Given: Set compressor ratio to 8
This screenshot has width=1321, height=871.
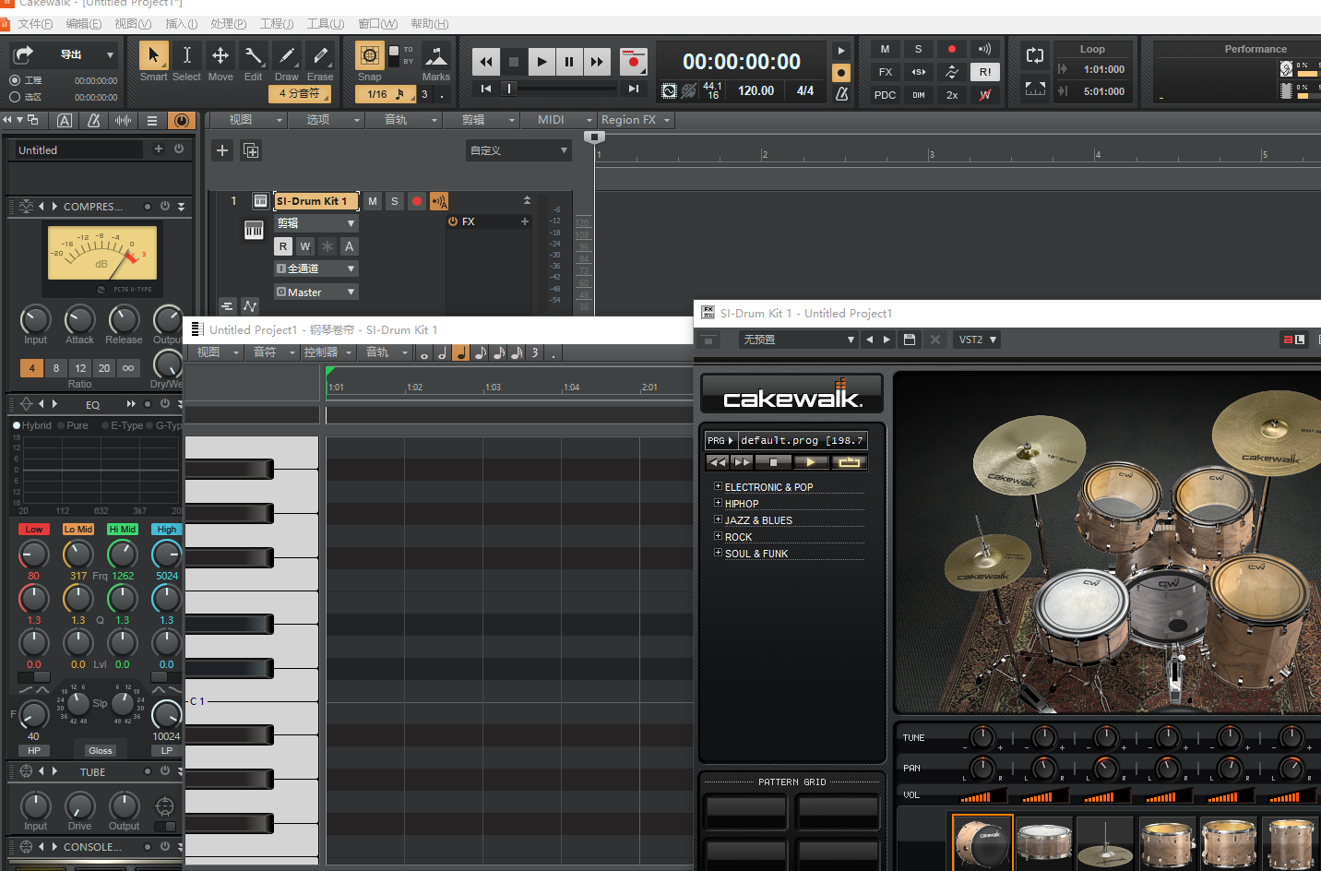Looking at the screenshot, I should pyautogui.click(x=56, y=368).
